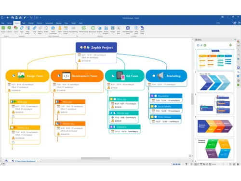Undo last action in quick access toolbar
241x181 pixels.
tap(25, 17)
